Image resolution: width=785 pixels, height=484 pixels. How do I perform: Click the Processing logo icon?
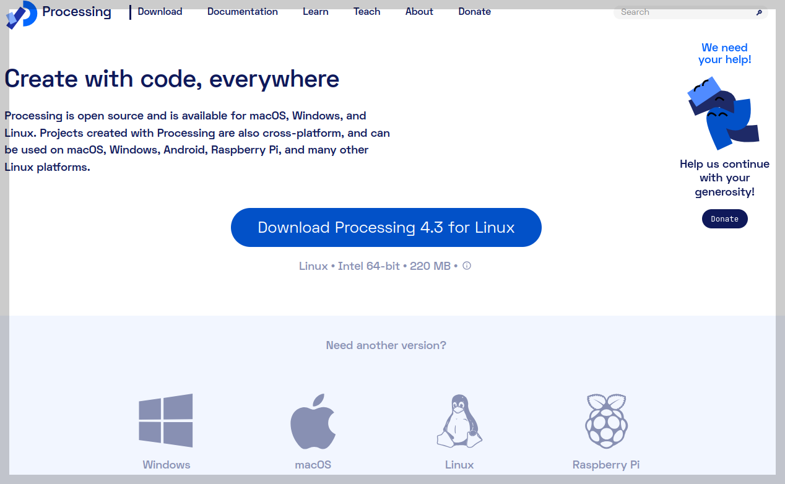21,14
